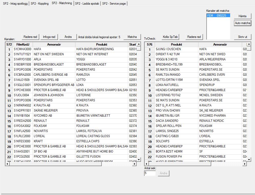Click the Infoga rad button
The height and width of the screenshot is (195, 255).
click(x=49, y=37)
